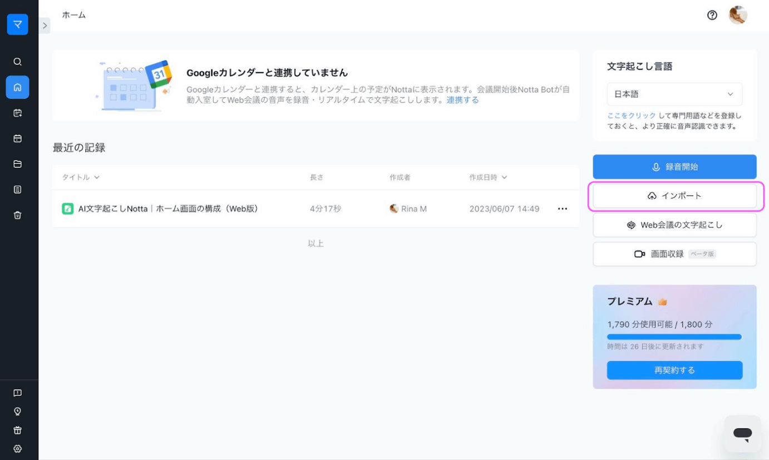Click the プレミアム crown icon
Screen dimensions: 769x460
click(x=662, y=302)
